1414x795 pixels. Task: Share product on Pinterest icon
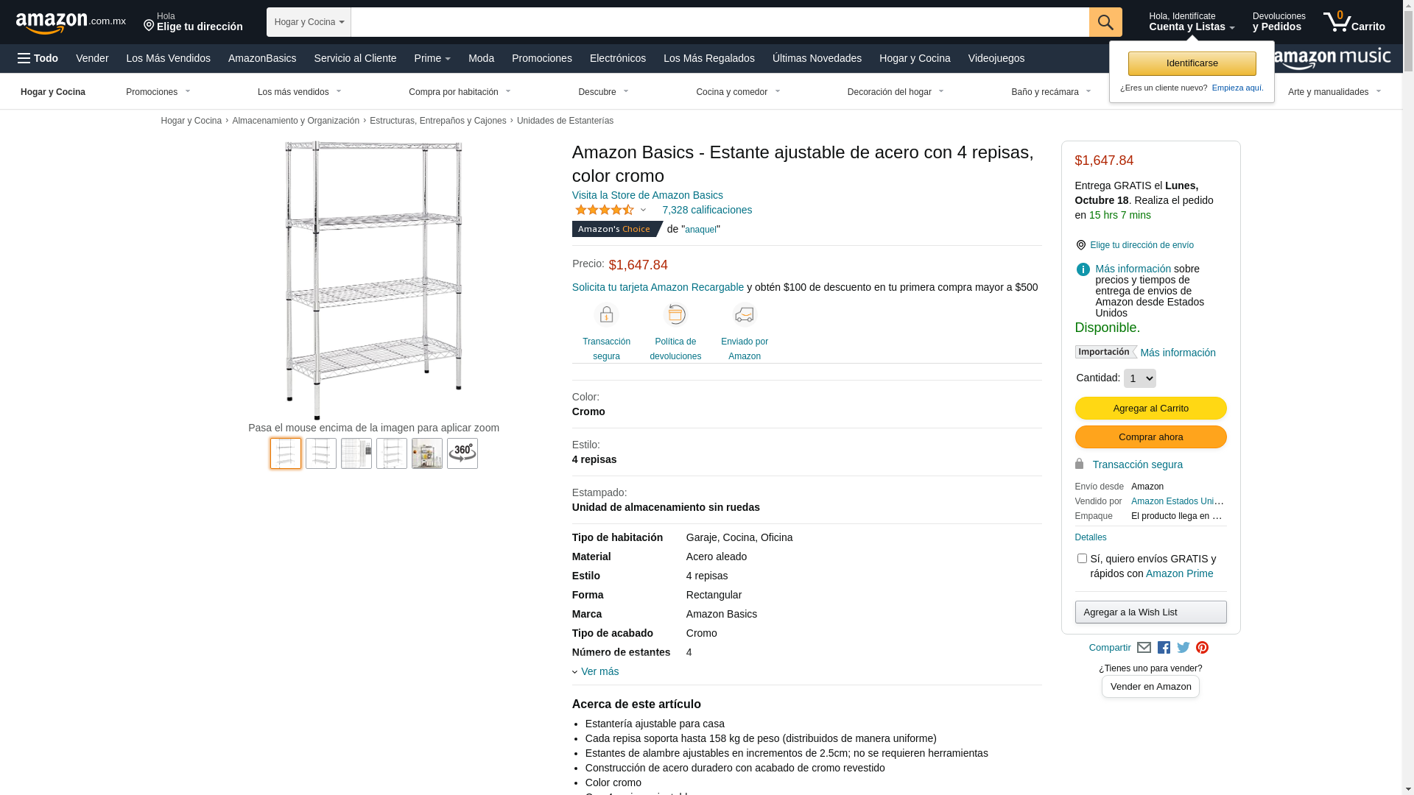pyautogui.click(x=1203, y=648)
